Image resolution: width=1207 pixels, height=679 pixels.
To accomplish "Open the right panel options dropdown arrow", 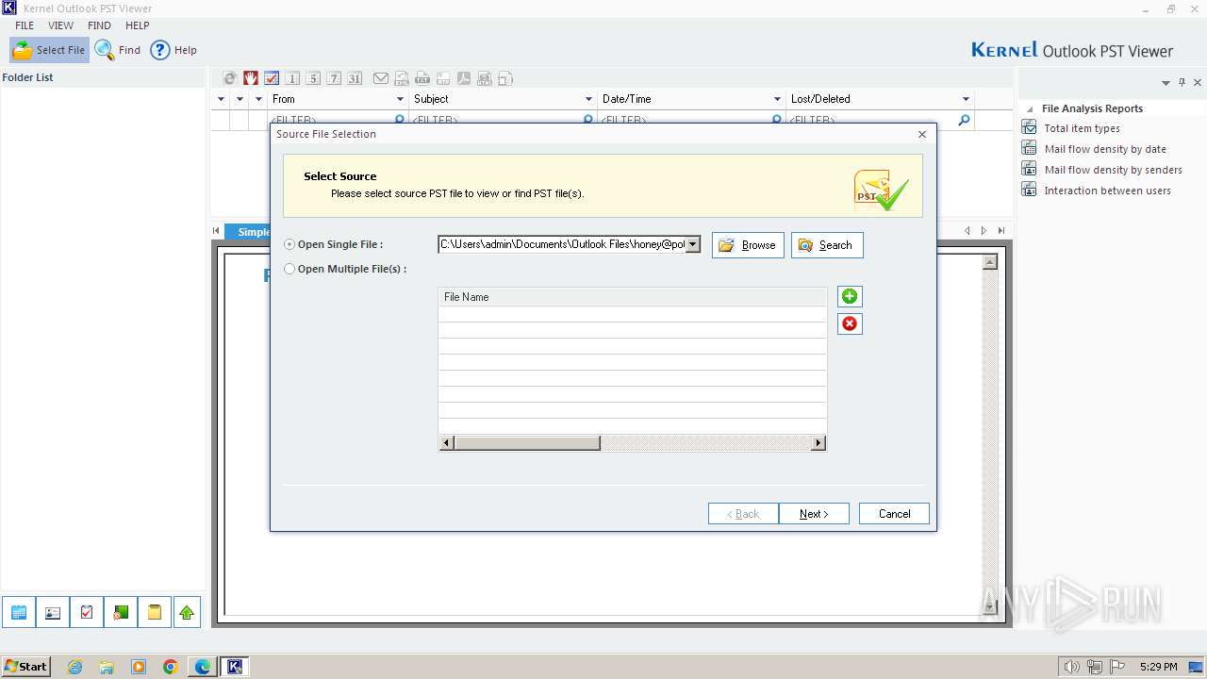I will 1166,83.
